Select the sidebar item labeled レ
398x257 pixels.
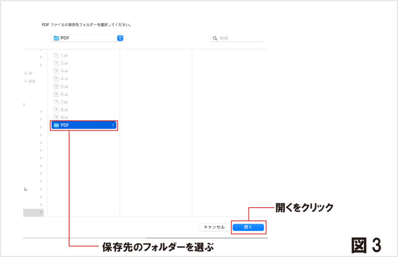[26, 189]
